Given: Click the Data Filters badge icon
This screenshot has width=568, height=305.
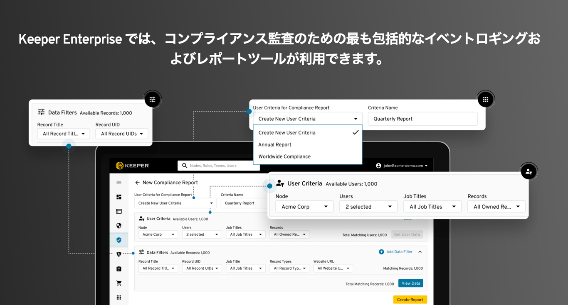Looking at the screenshot, I should click(x=153, y=99).
